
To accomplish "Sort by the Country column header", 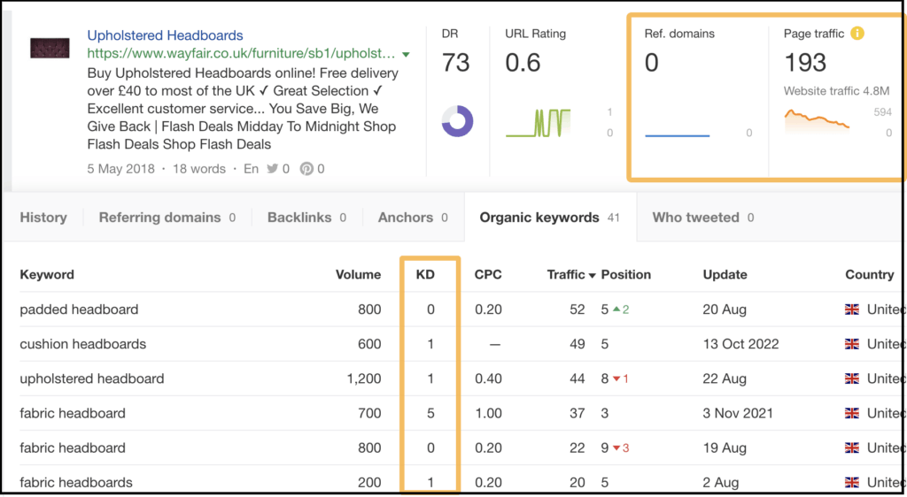I will click(870, 275).
